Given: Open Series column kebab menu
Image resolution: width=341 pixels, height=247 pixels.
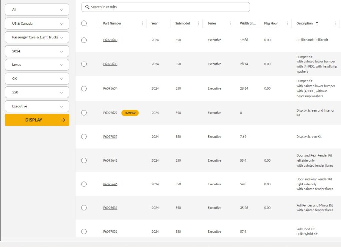Looking at the screenshot, I should tap(231, 23).
